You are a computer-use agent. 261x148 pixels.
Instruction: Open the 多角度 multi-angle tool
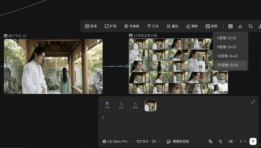click(x=131, y=26)
